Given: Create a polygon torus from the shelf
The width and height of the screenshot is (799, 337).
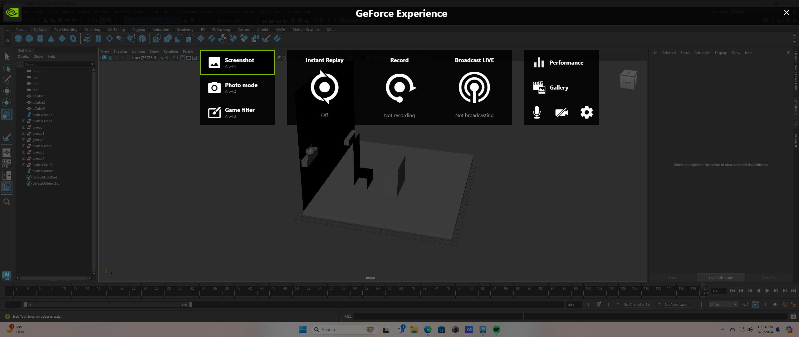Looking at the screenshot, I should (73, 38).
